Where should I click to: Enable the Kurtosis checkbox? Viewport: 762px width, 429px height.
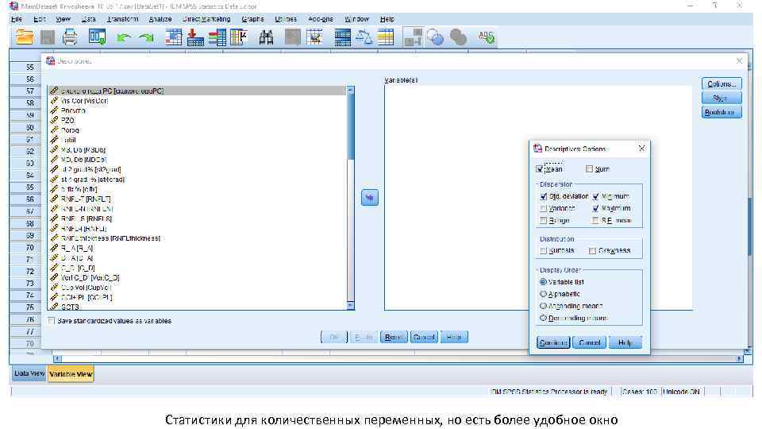[x=543, y=250]
